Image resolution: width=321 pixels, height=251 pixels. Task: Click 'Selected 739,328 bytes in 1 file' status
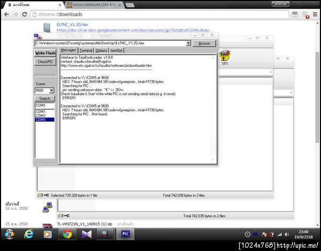pyautogui.click(x=74, y=195)
